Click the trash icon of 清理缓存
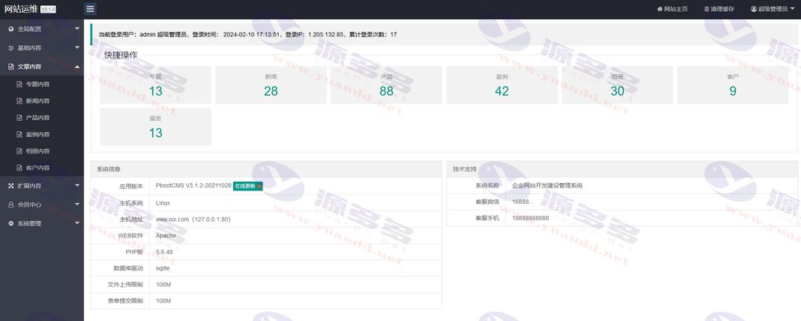 click(707, 9)
